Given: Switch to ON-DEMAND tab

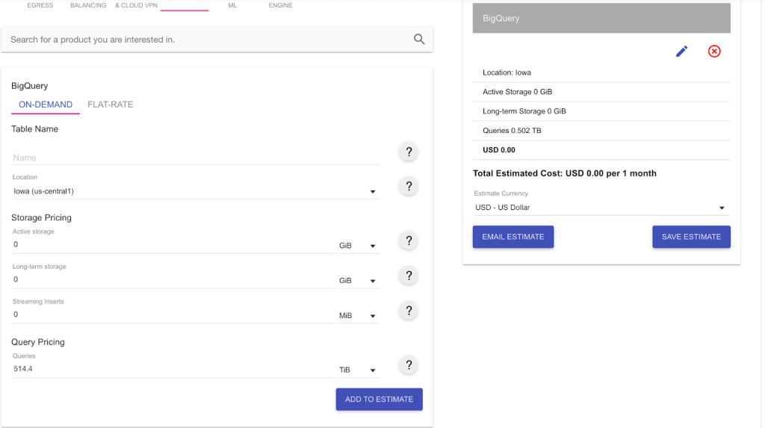Looking at the screenshot, I should pyautogui.click(x=46, y=105).
